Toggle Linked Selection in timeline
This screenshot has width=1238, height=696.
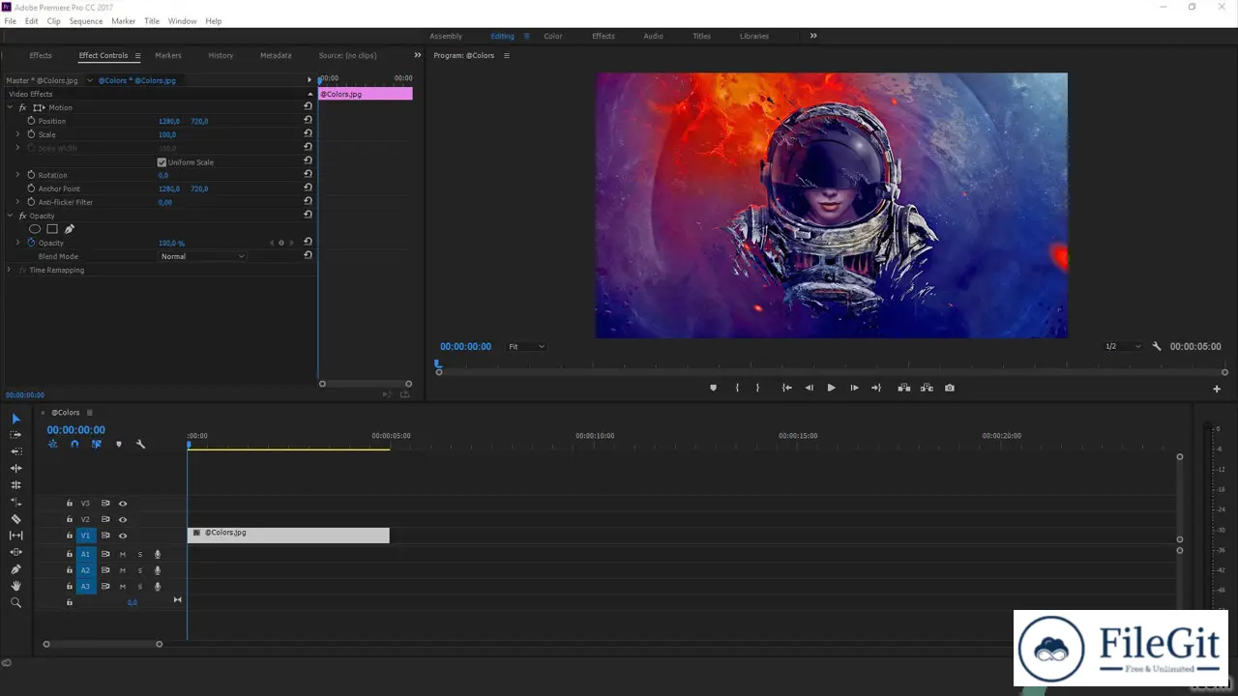coord(97,445)
